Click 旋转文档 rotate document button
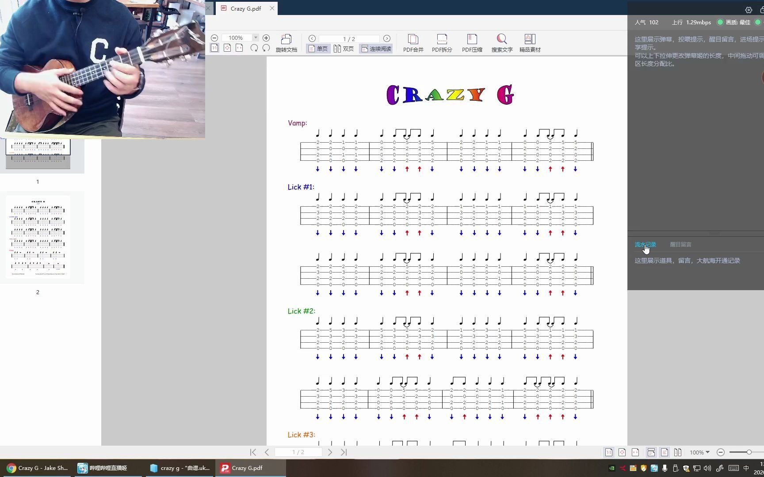 pyautogui.click(x=286, y=43)
